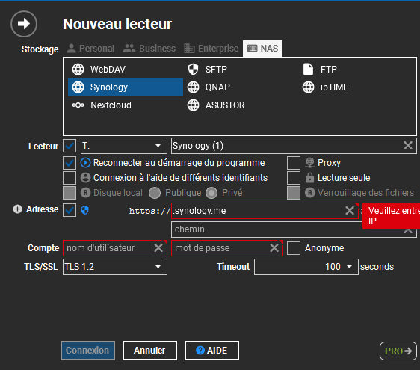Image resolution: width=420 pixels, height=370 pixels.
Task: Click the Proxy globe icon
Action: click(x=309, y=163)
